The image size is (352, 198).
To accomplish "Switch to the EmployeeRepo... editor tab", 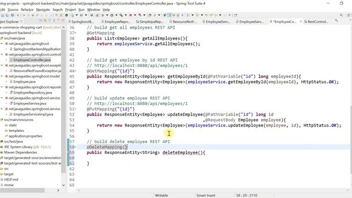I will 116,22.
